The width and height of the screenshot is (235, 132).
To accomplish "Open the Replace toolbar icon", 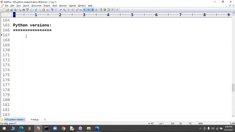I will [65, 10].
